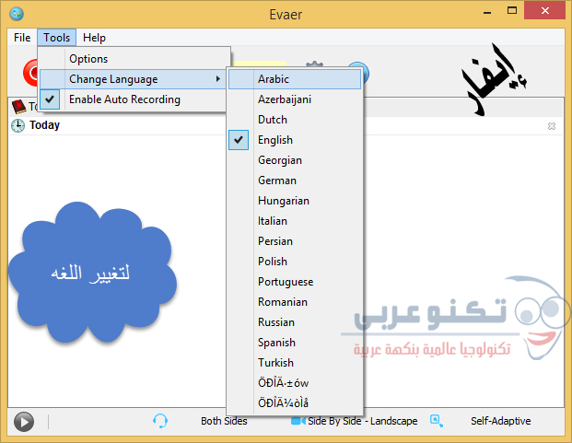Switch language to Portuguese
Viewport: 572px width, 443px height.
(x=295, y=282)
